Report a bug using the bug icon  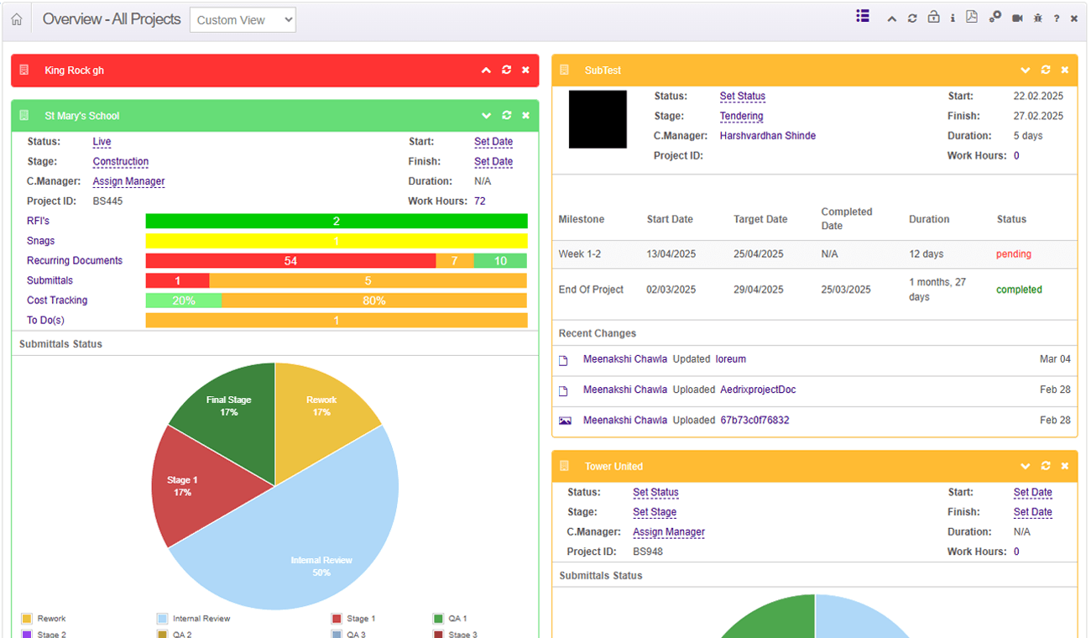coord(1038,18)
